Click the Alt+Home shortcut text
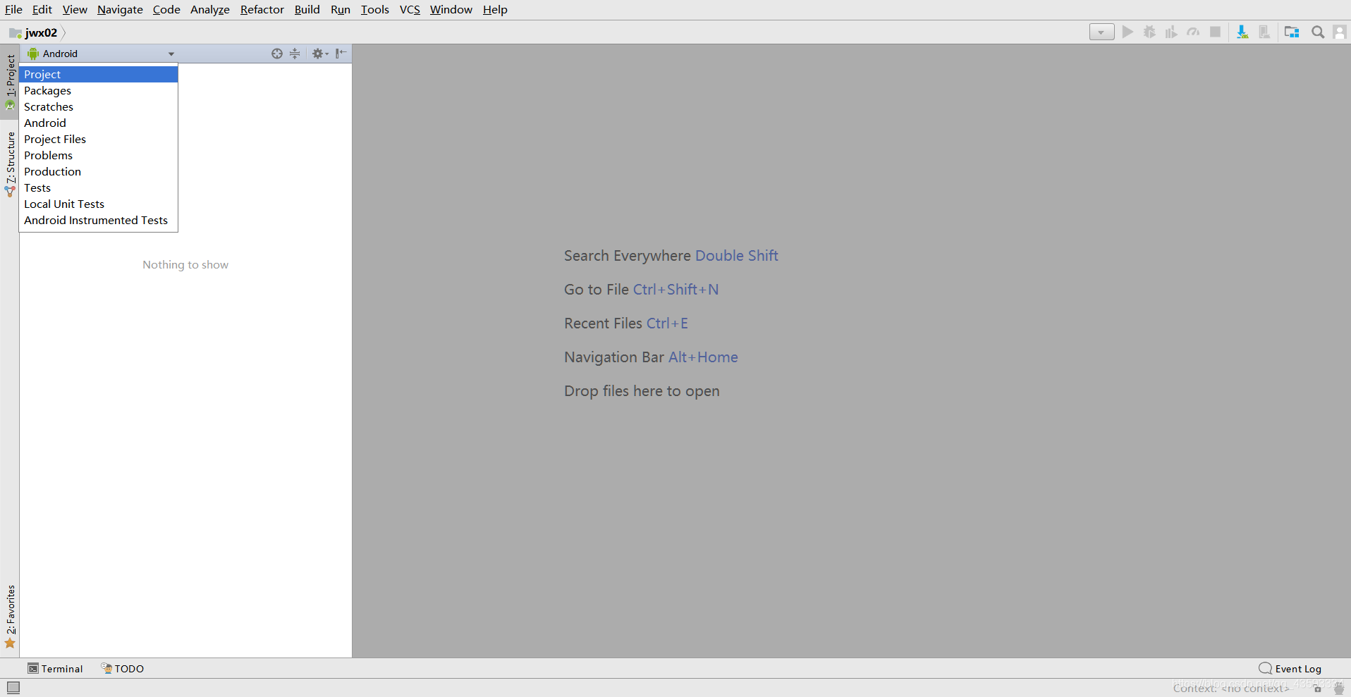Image resolution: width=1351 pixels, height=697 pixels. click(x=703, y=357)
